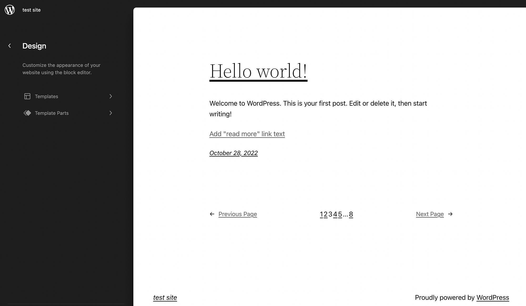Select the test site menu item
This screenshot has height=306, width=526.
(x=31, y=10)
